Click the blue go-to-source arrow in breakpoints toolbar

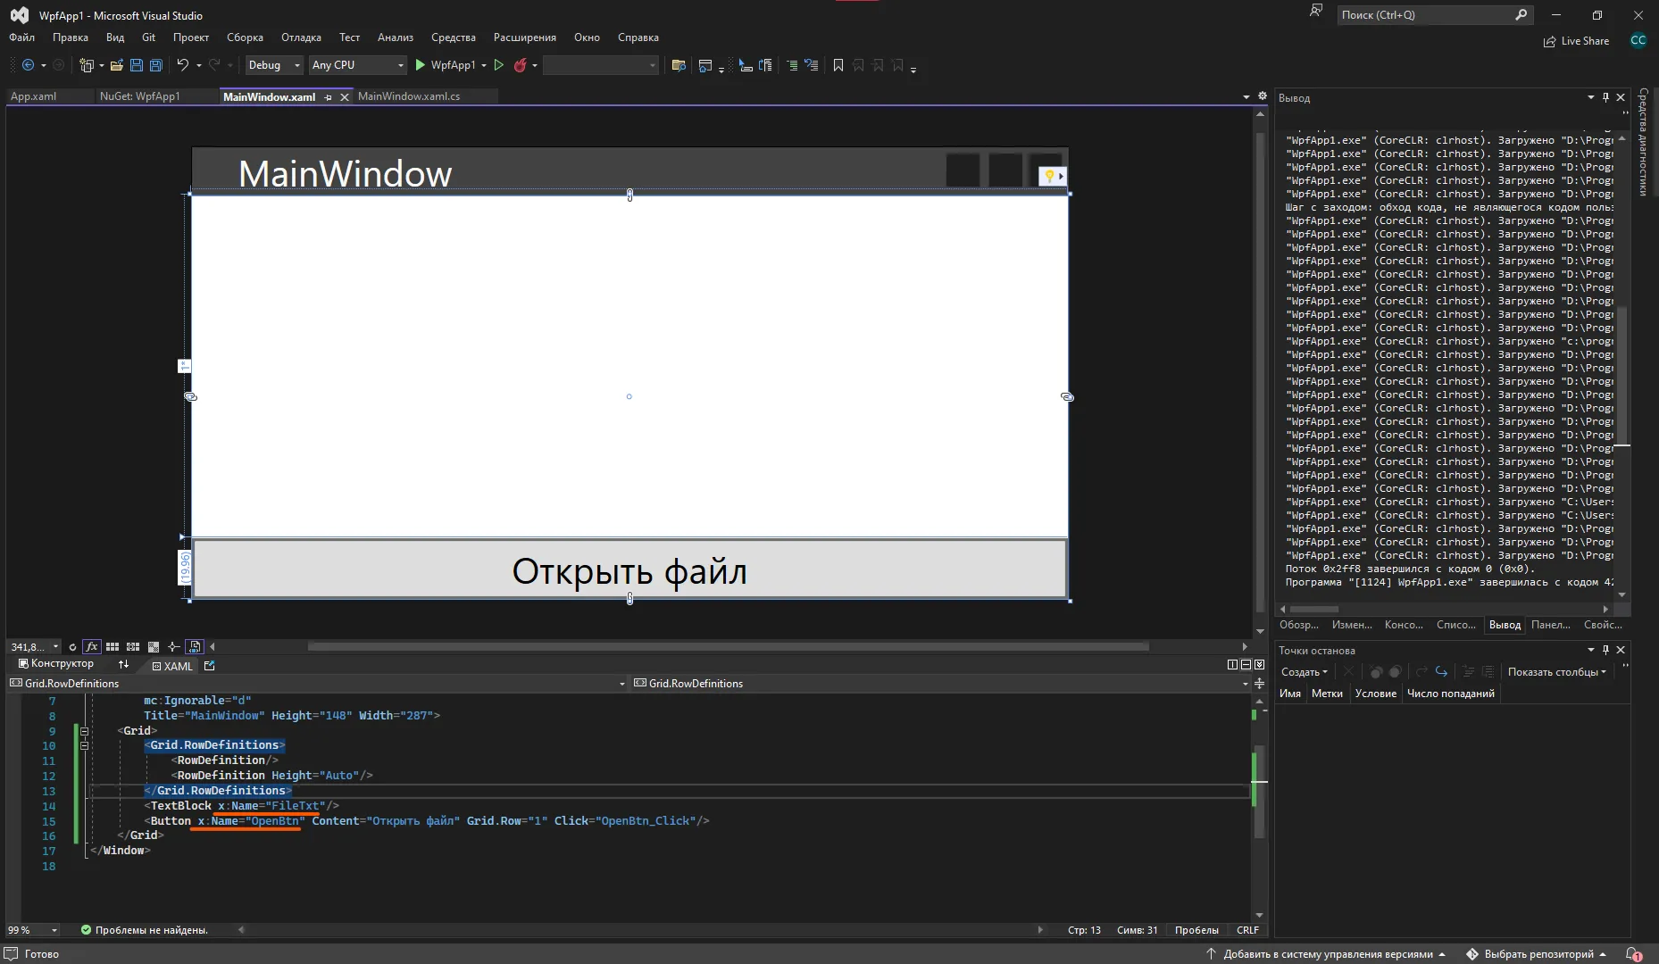tap(1441, 672)
